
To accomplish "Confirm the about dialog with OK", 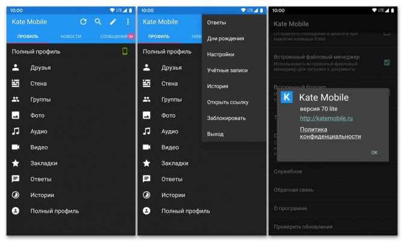I will [x=374, y=152].
